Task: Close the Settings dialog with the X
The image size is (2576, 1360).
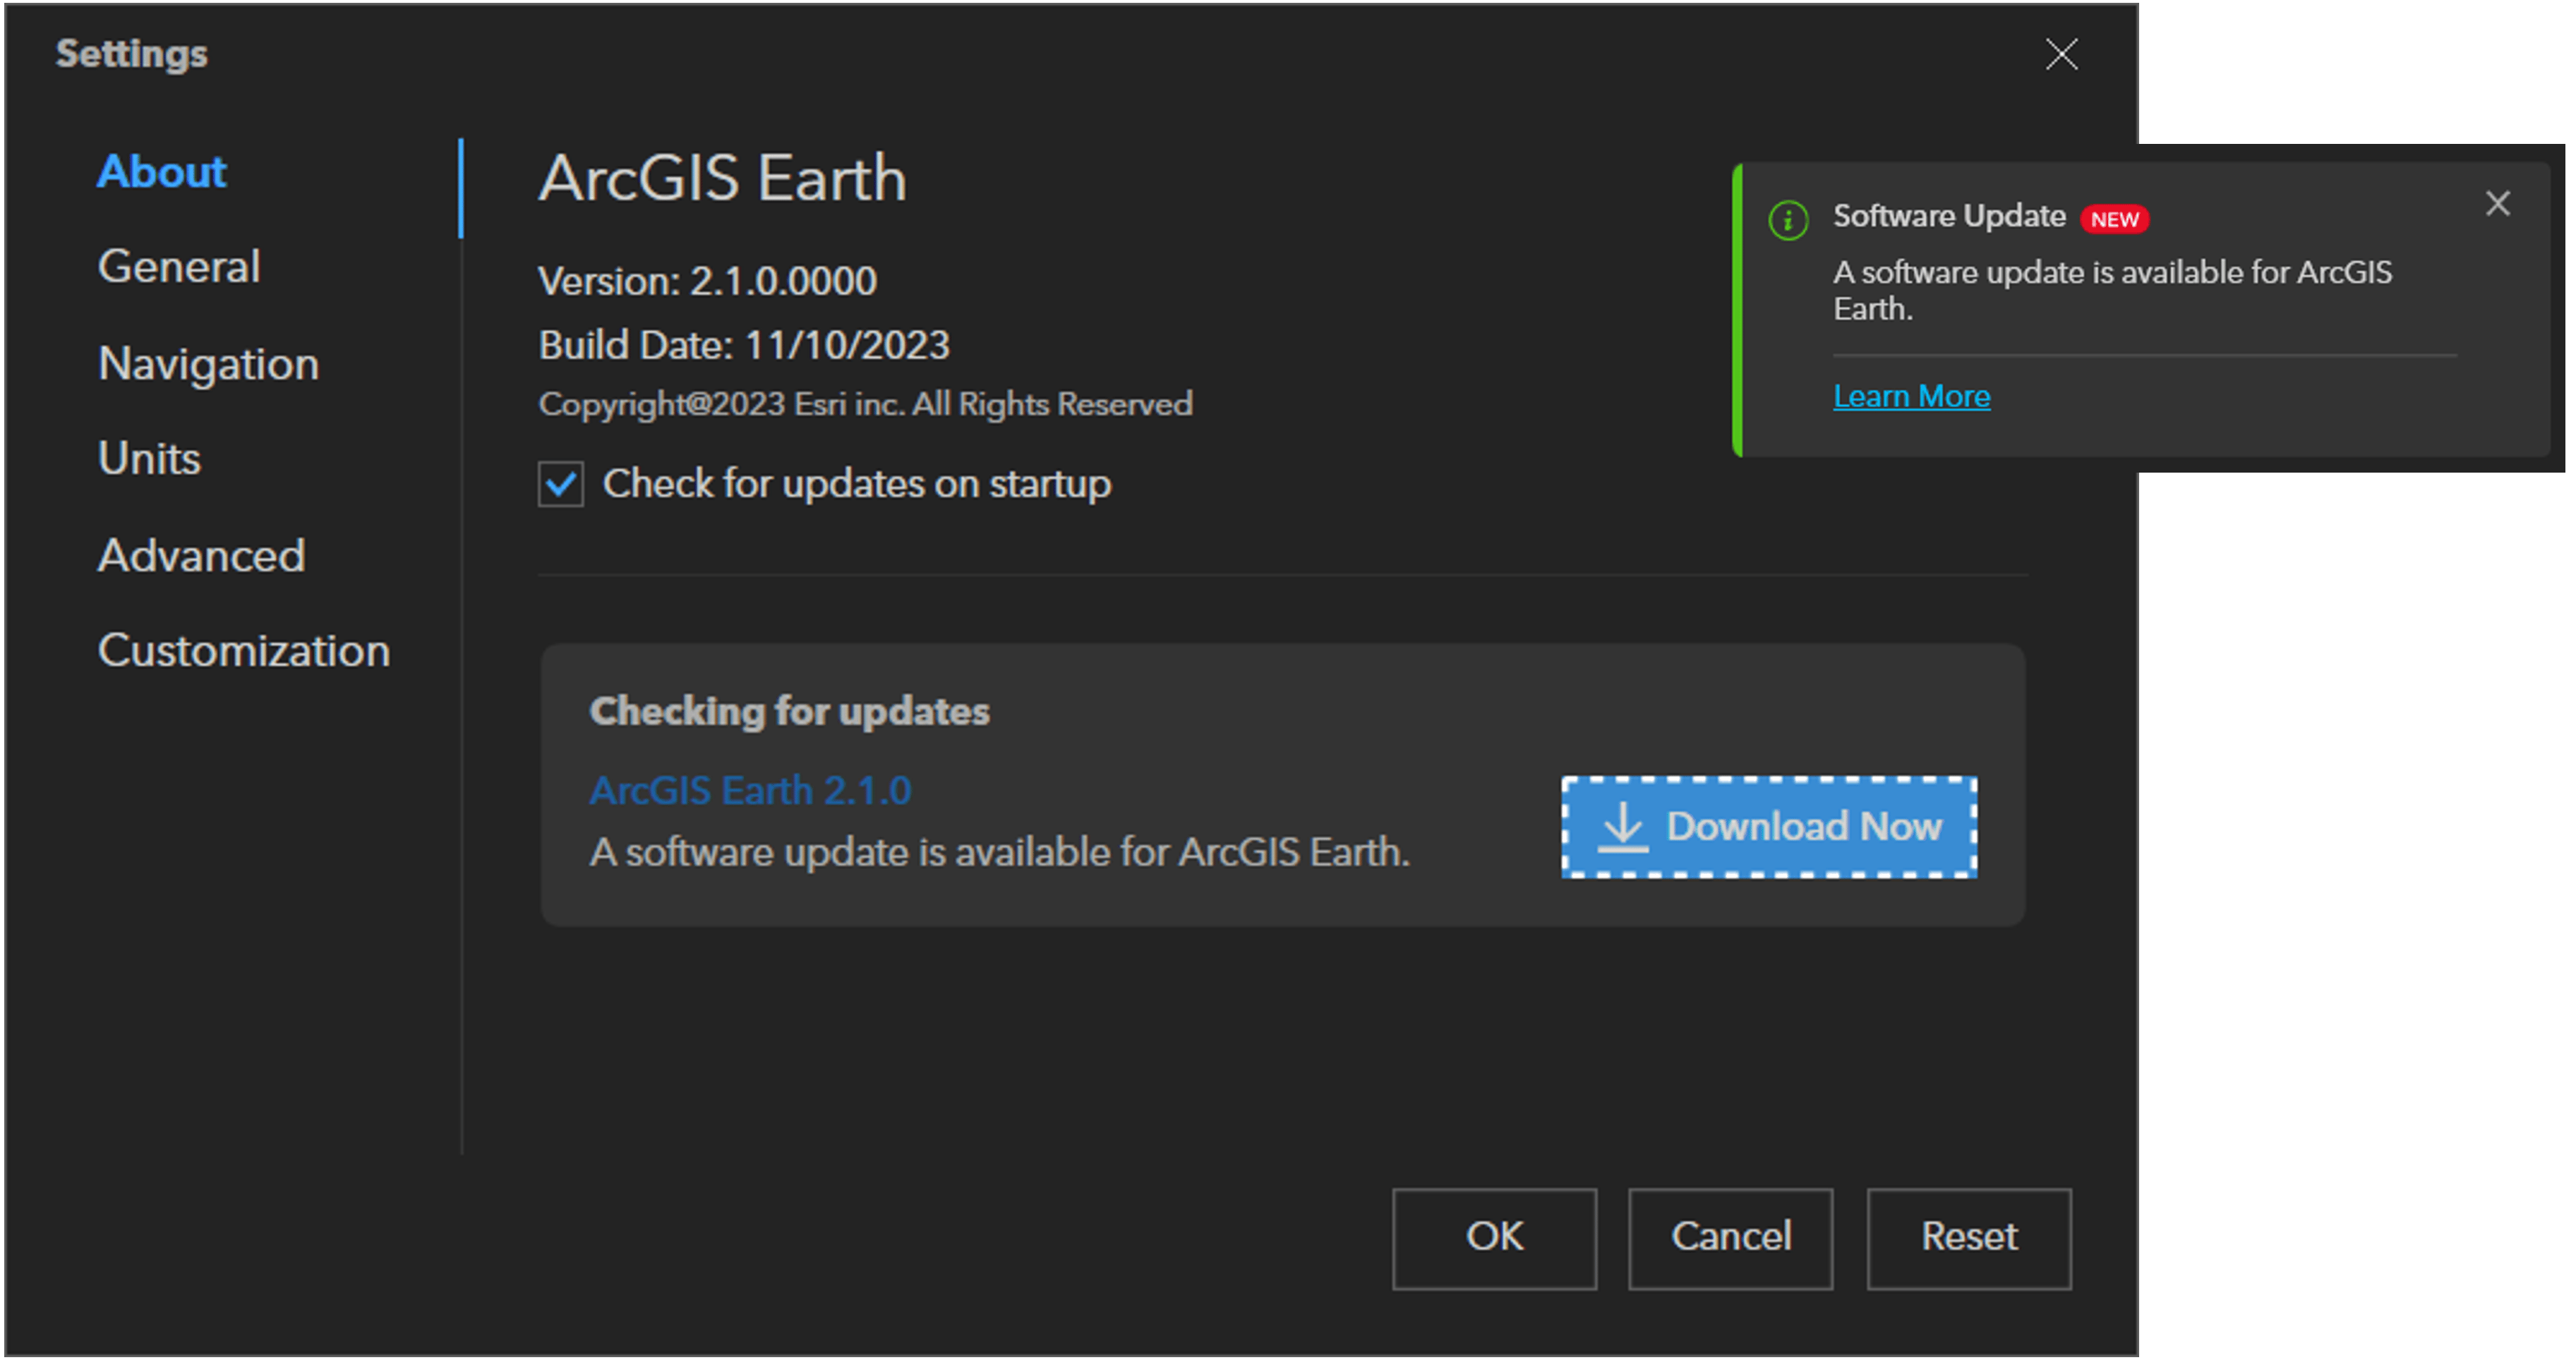Action: (x=2061, y=54)
